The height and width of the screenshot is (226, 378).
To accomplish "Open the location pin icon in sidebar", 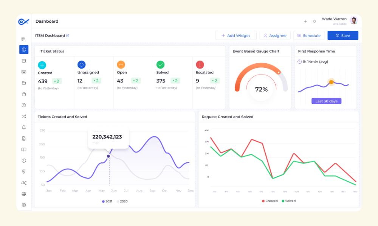I will coord(23,171).
